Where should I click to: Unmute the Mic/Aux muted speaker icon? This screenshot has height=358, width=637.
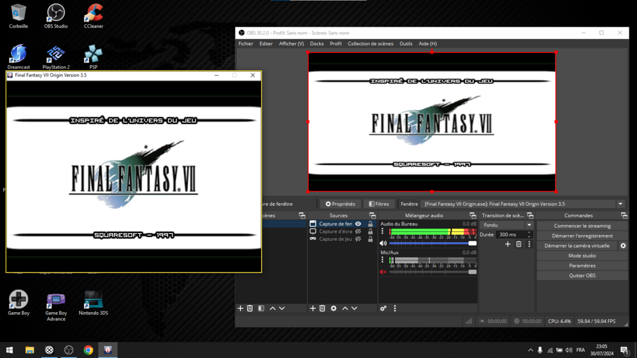(383, 272)
